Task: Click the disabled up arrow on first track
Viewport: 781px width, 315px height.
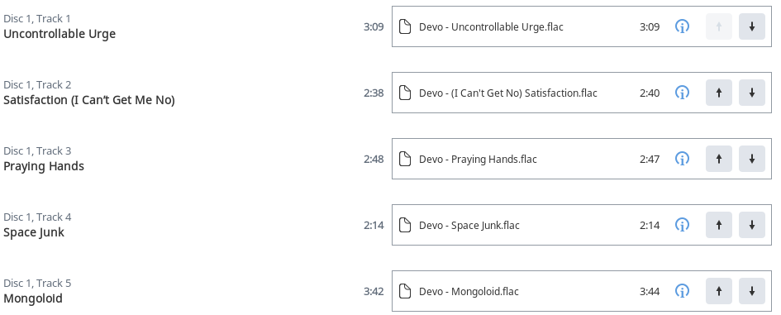Action: 719,26
